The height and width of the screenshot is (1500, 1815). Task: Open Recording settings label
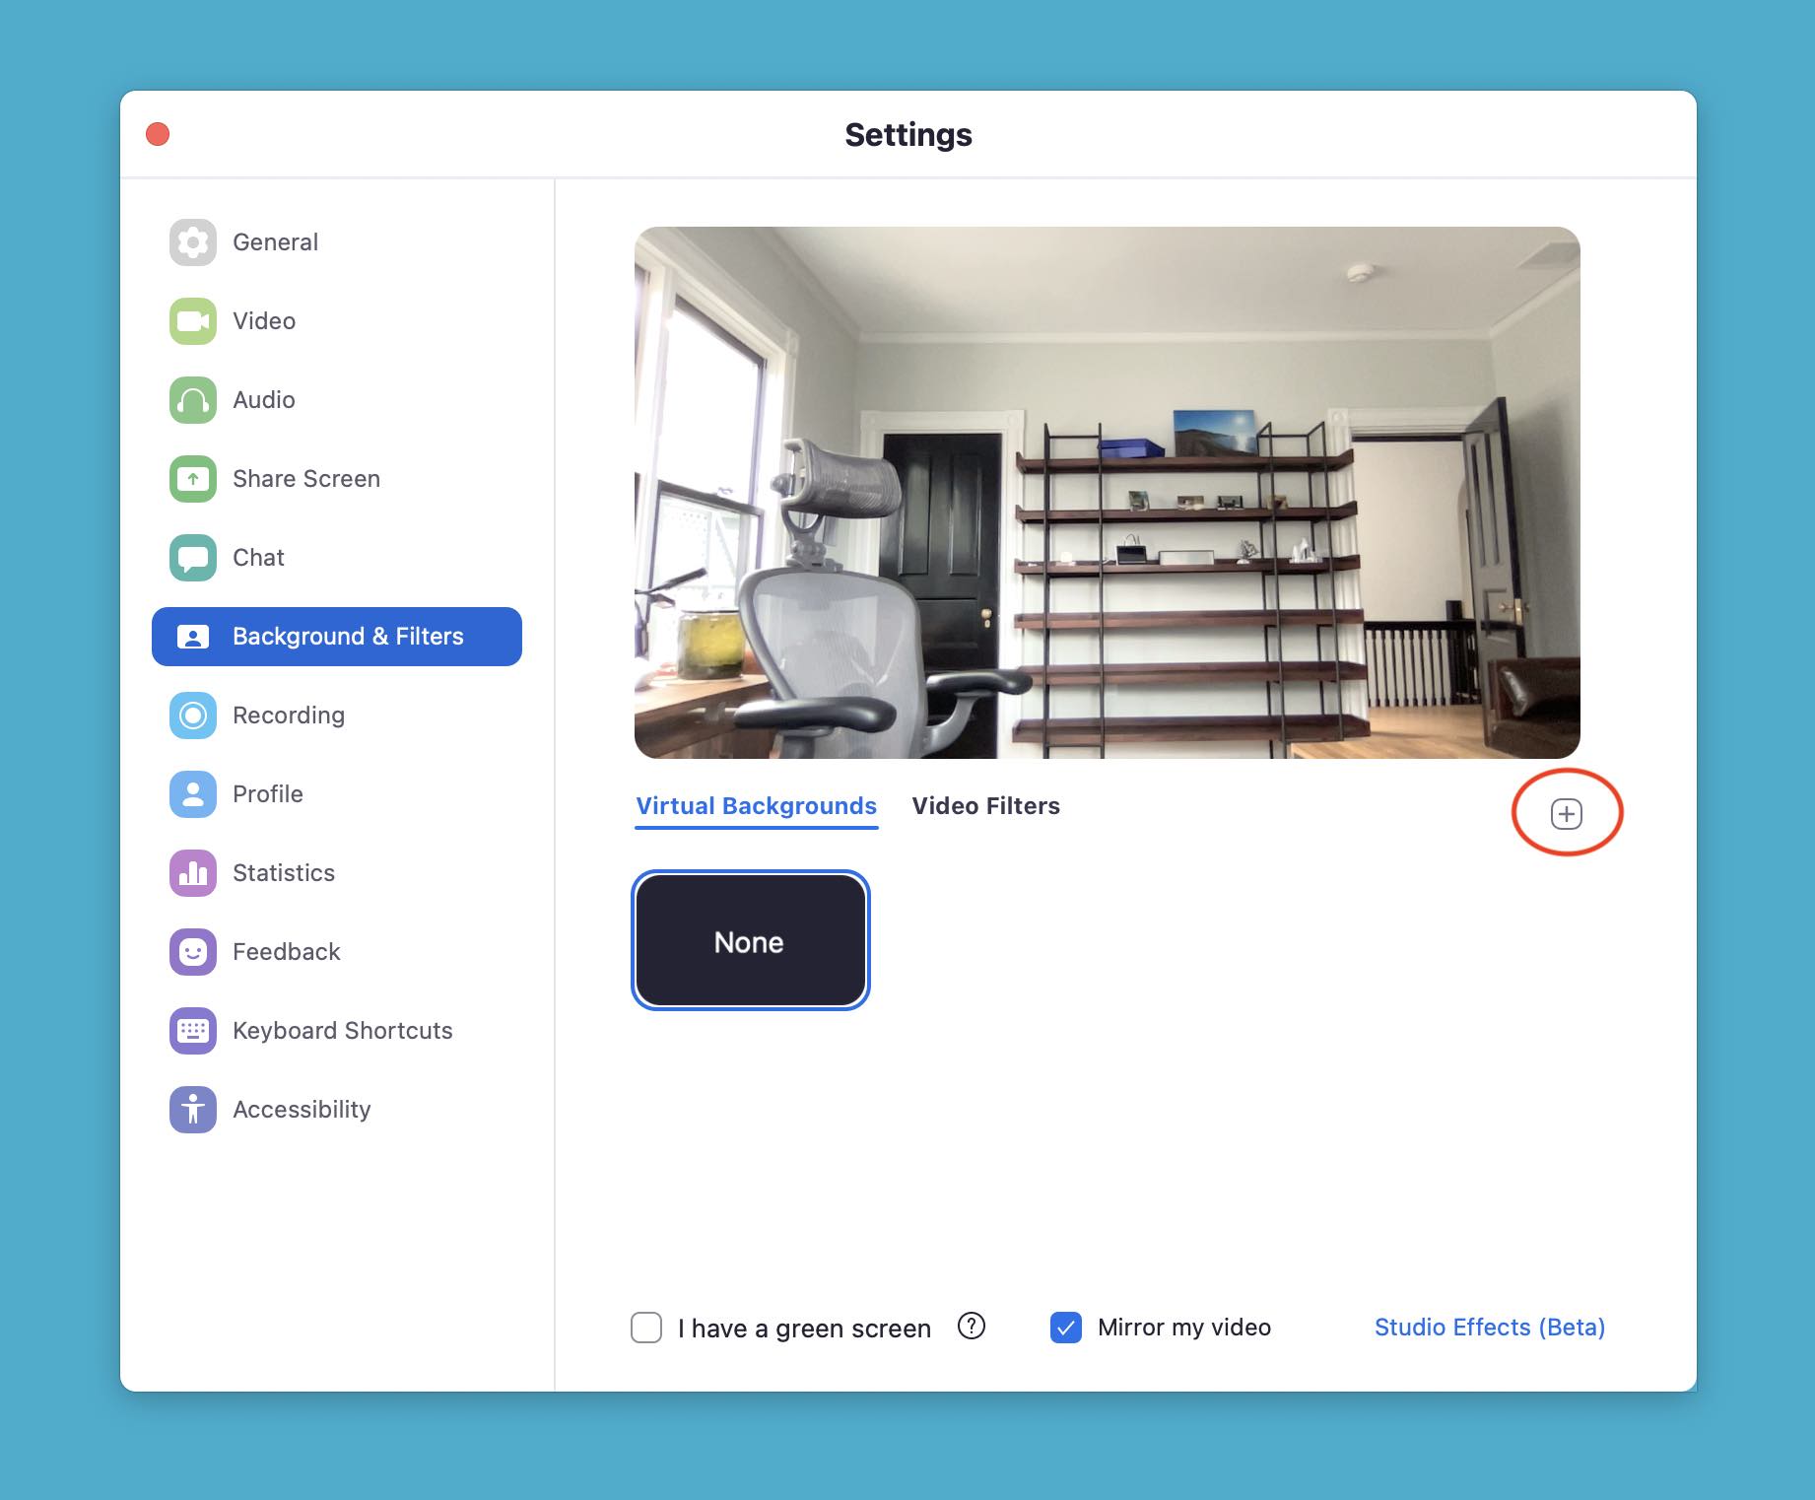(289, 716)
